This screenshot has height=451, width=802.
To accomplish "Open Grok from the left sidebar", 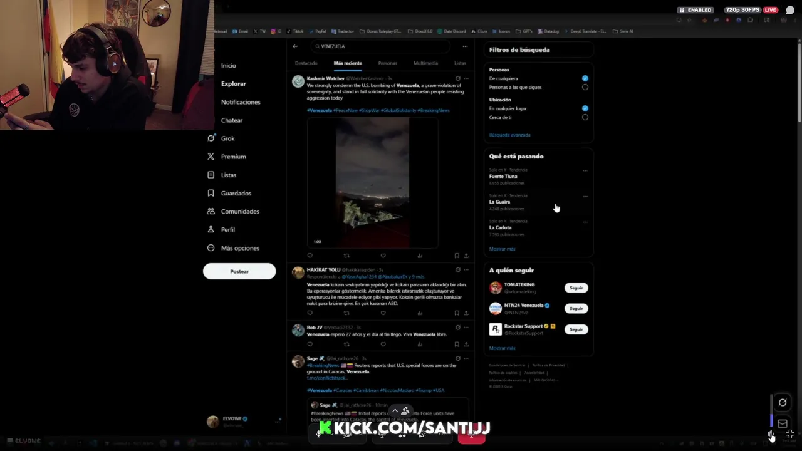I will (x=221, y=138).
